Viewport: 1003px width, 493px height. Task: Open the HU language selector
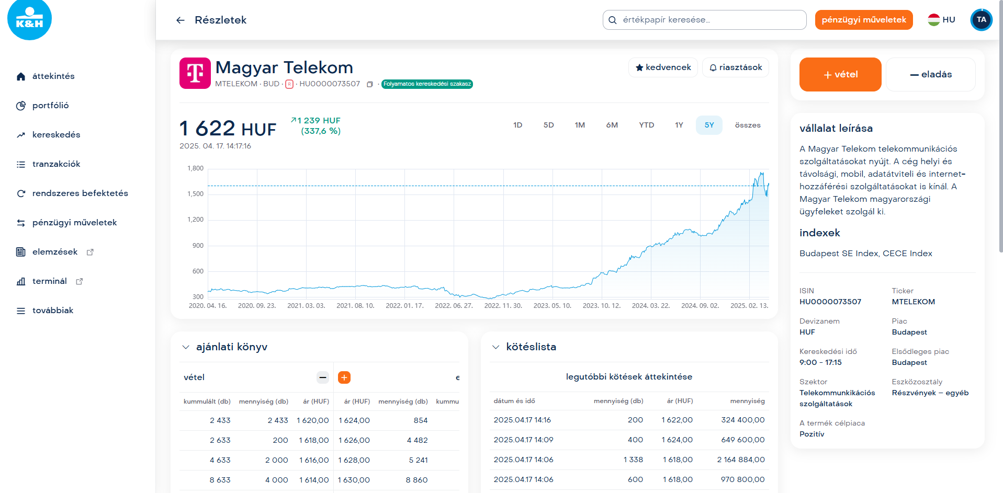tap(941, 20)
